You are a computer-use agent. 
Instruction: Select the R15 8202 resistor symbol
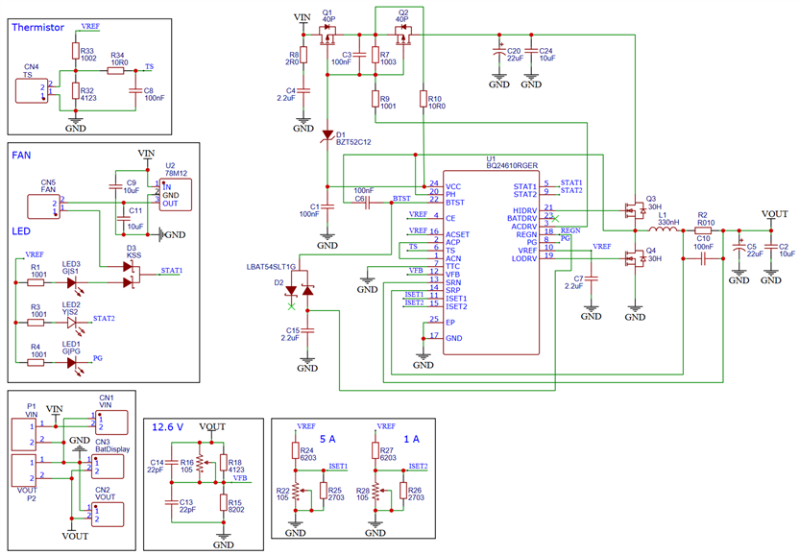pyautogui.click(x=223, y=502)
